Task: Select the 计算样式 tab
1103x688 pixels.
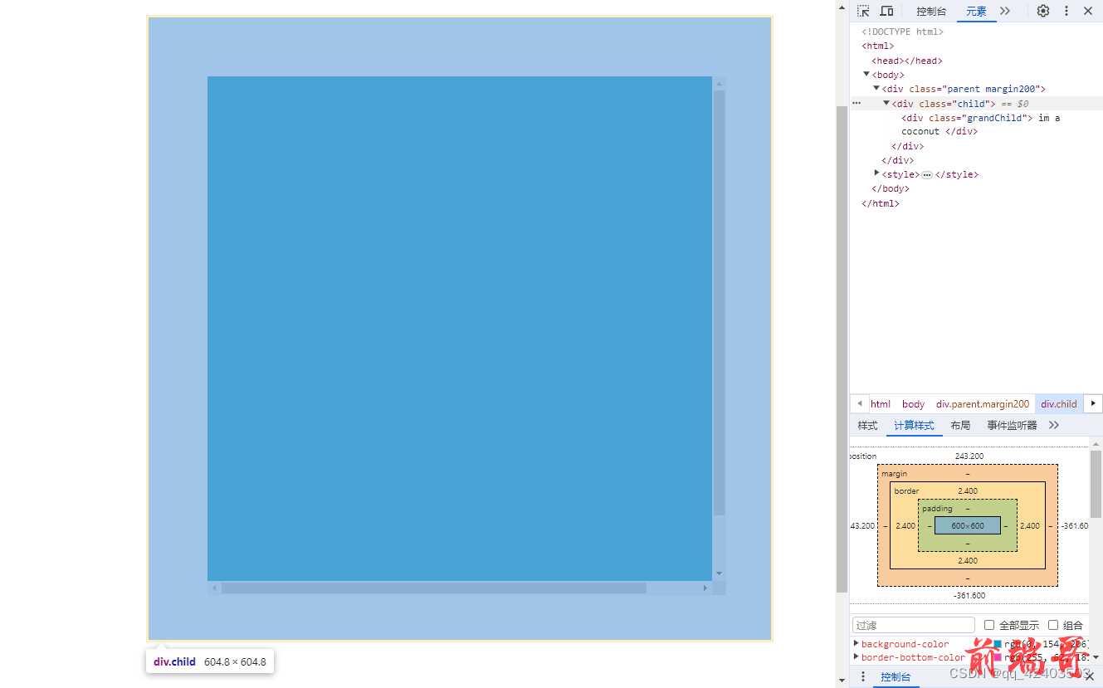Action: (x=914, y=425)
